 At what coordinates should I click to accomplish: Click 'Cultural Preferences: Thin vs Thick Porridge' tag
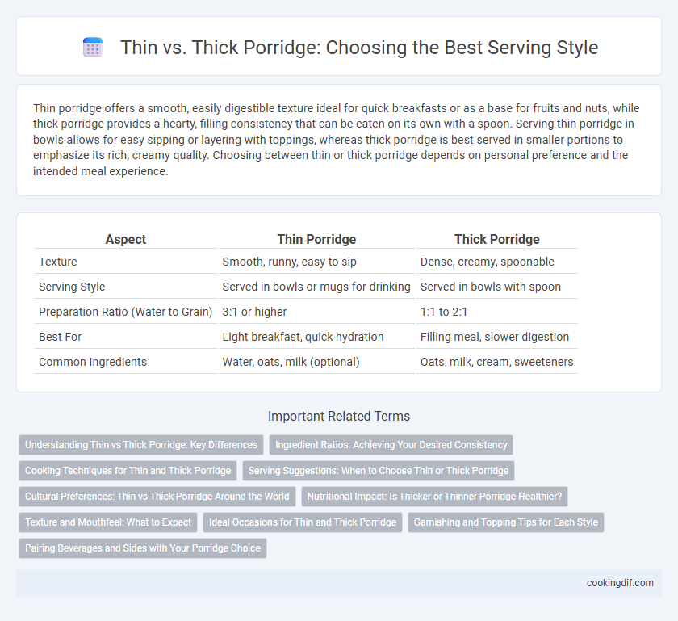coord(157,497)
